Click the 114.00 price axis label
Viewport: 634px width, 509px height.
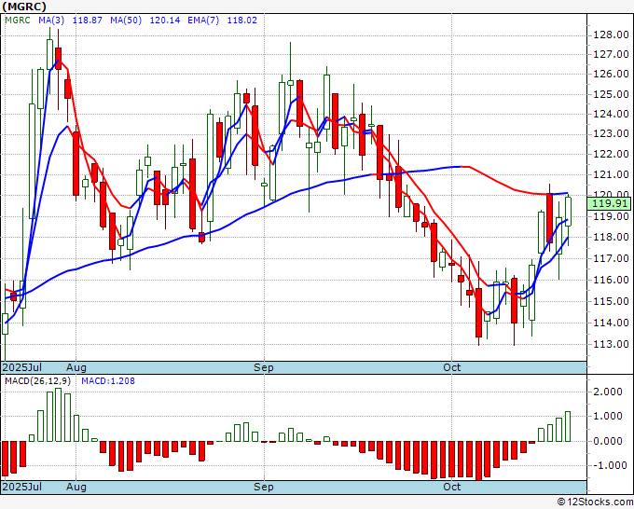[611, 323]
